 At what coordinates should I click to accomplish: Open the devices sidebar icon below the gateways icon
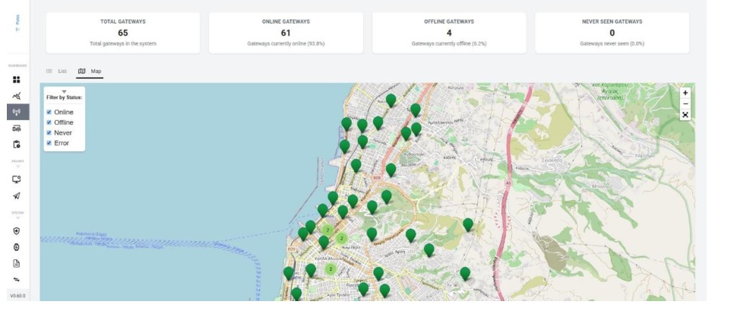tap(17, 129)
